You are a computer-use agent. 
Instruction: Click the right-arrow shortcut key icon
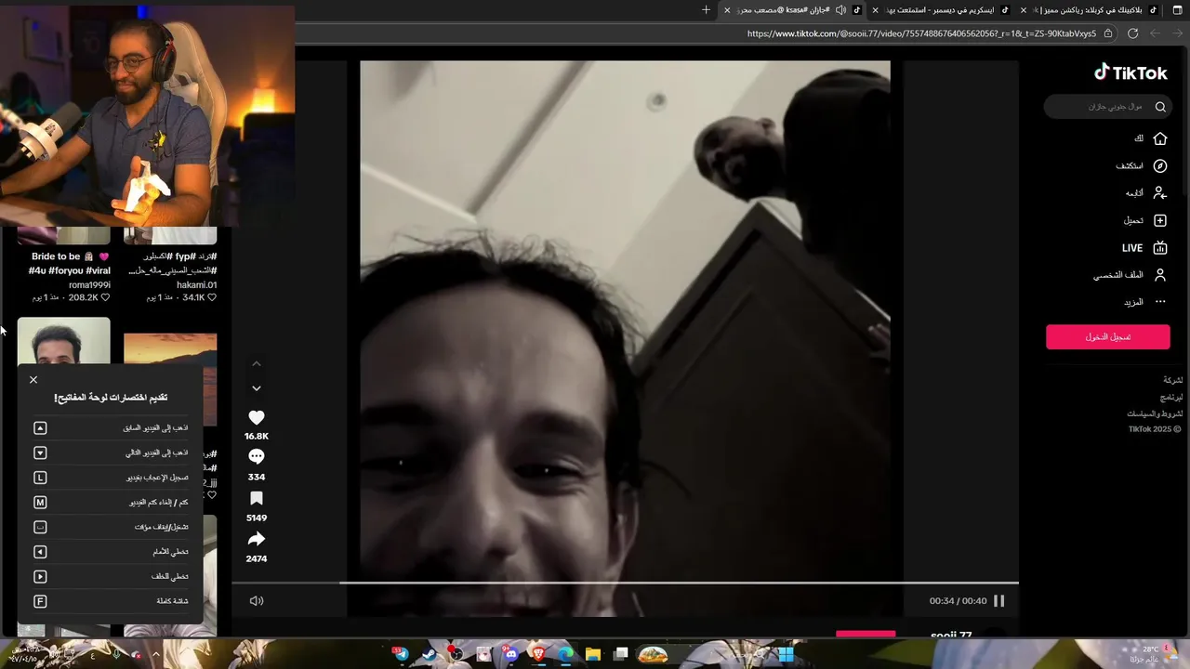40,577
